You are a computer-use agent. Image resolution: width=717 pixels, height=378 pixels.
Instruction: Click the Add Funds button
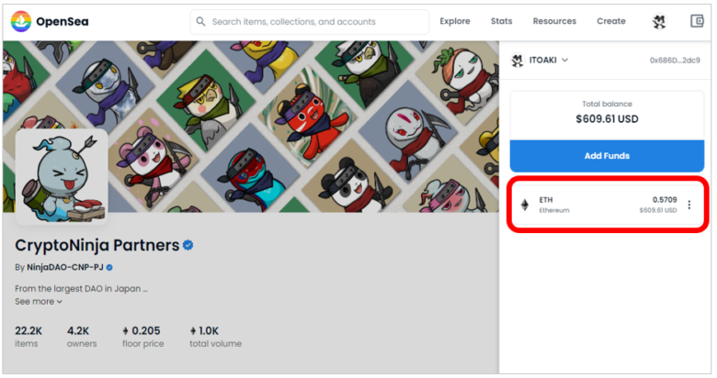[607, 156]
